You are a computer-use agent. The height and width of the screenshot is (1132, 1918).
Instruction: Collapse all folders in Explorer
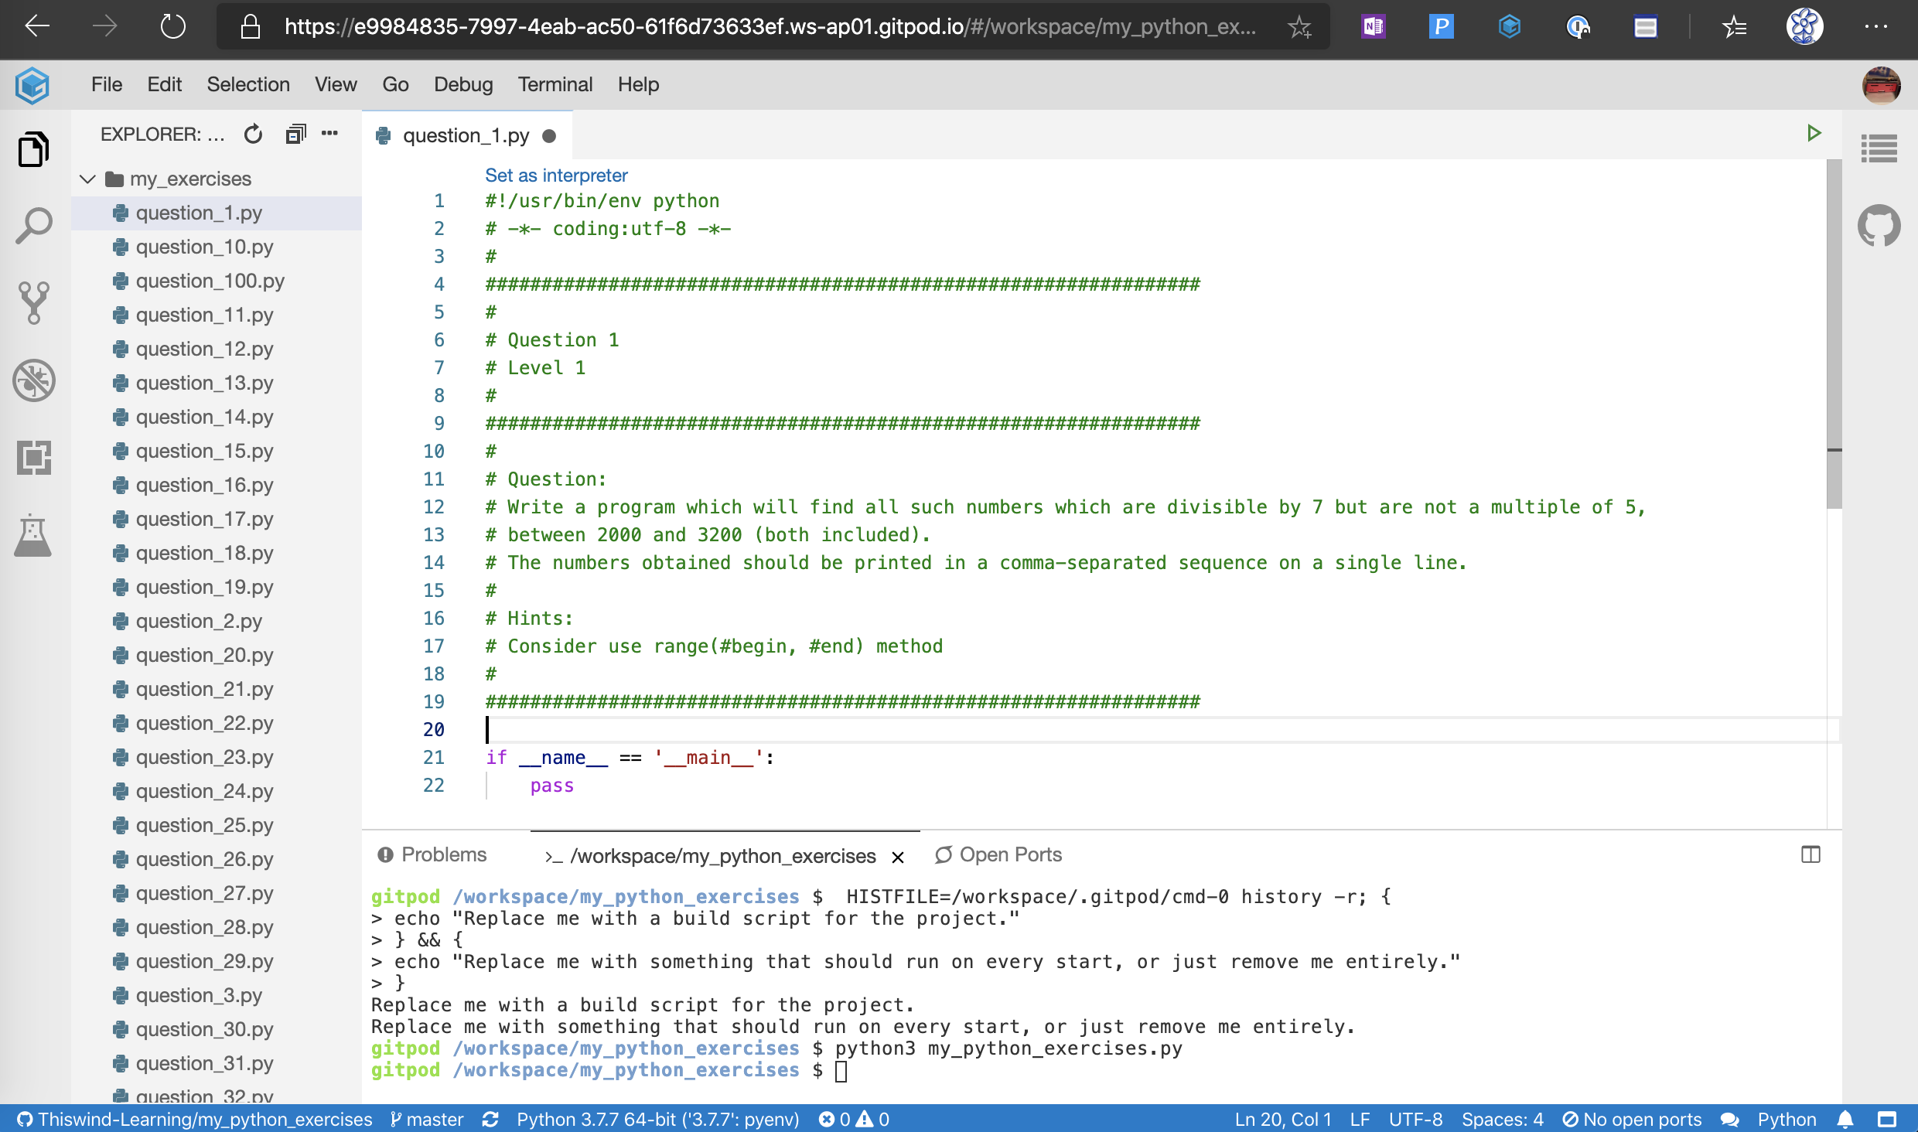tap(295, 135)
